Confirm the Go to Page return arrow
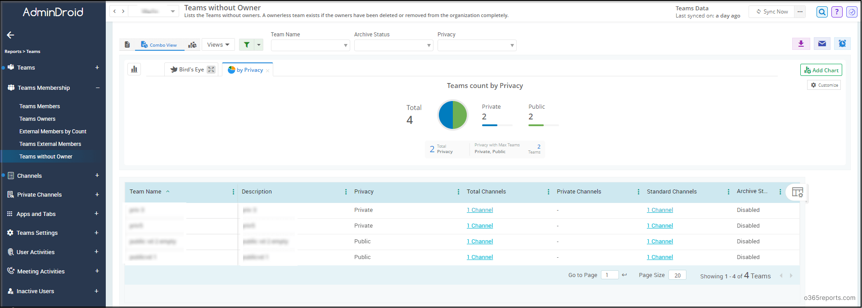The height and width of the screenshot is (308, 862). pos(624,275)
